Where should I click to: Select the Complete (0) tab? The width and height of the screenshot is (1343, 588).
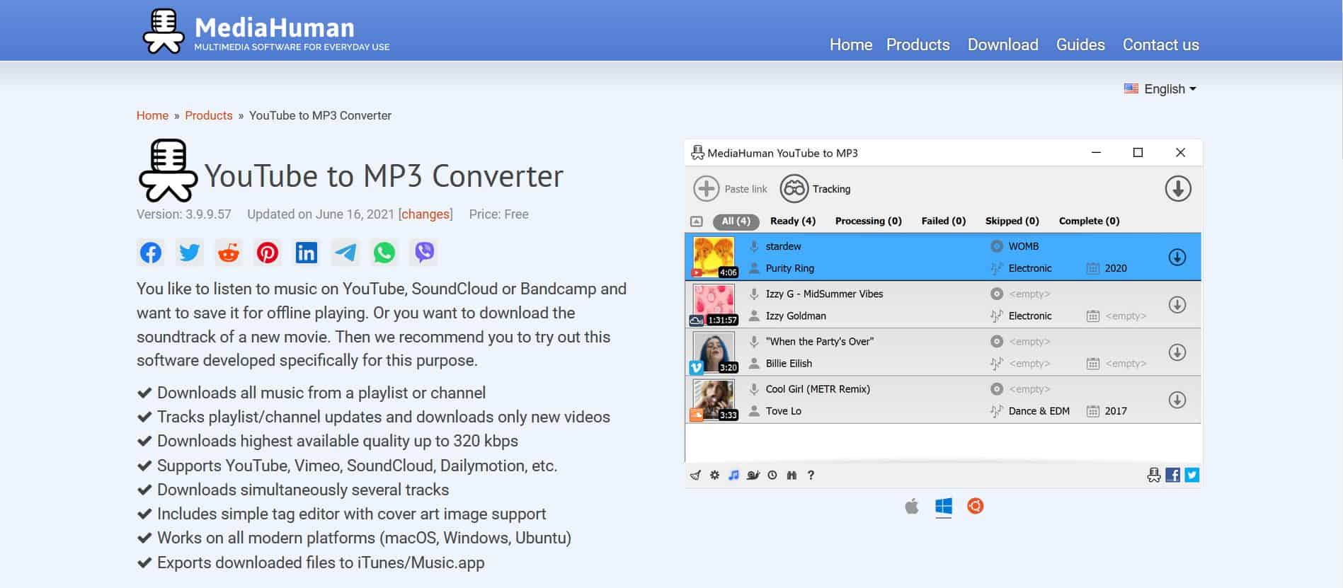[1090, 221]
